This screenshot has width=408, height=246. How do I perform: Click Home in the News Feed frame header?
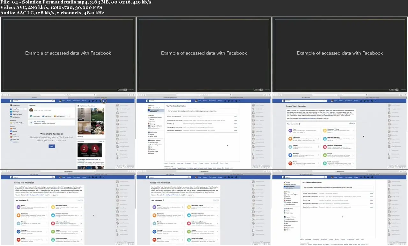point(69,101)
